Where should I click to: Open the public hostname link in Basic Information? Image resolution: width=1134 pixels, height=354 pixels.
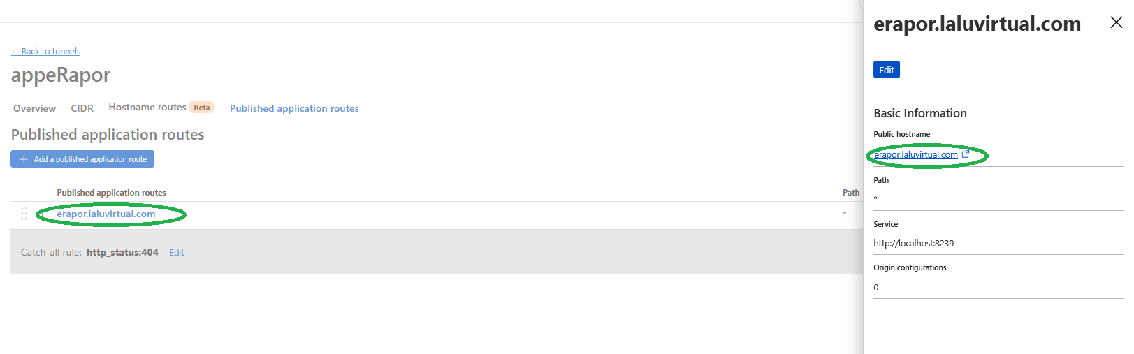915,155
